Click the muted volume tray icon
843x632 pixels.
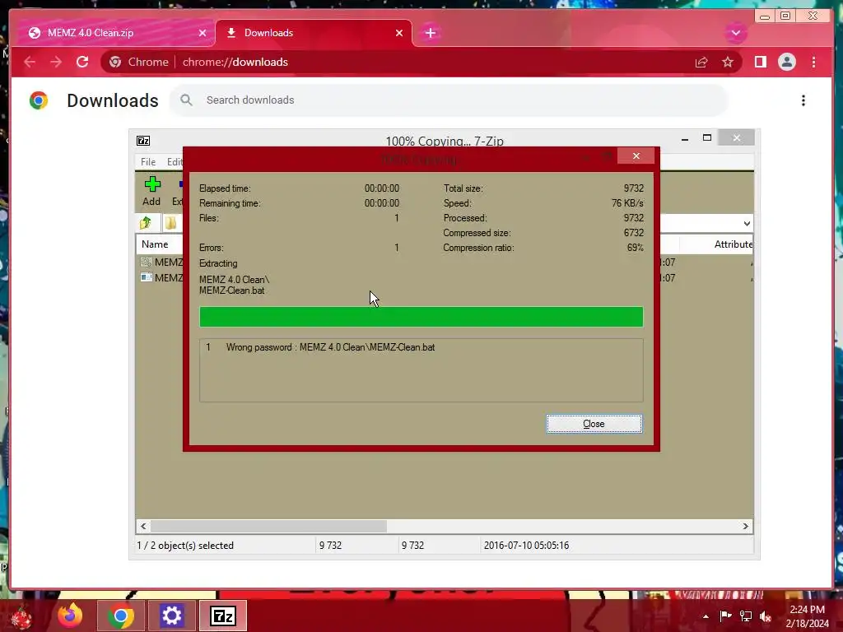(x=766, y=616)
